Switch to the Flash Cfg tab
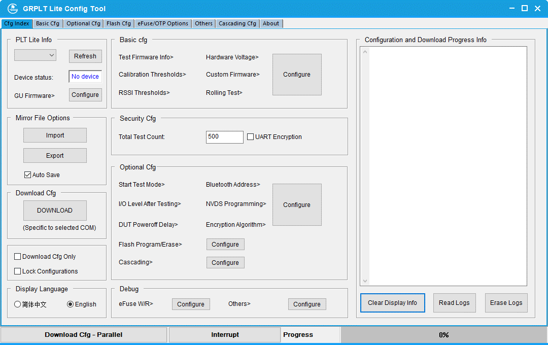548x345 pixels. pos(118,23)
